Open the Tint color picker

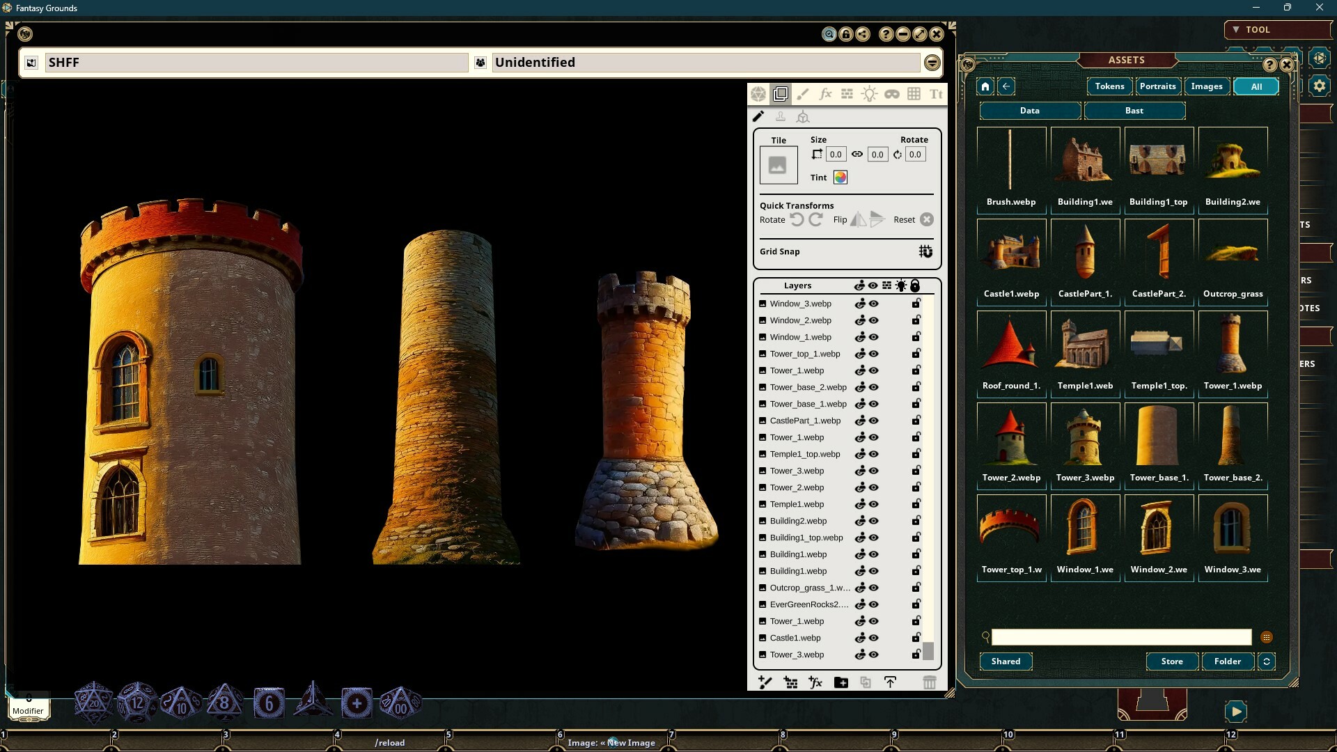(840, 178)
